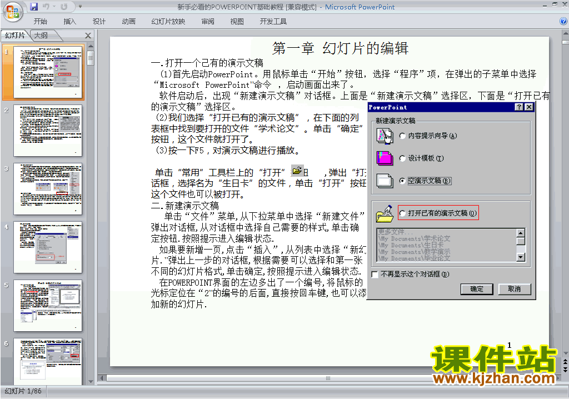Switch to the 动画 ribbon tab
The image size is (569, 399).
tap(128, 22)
